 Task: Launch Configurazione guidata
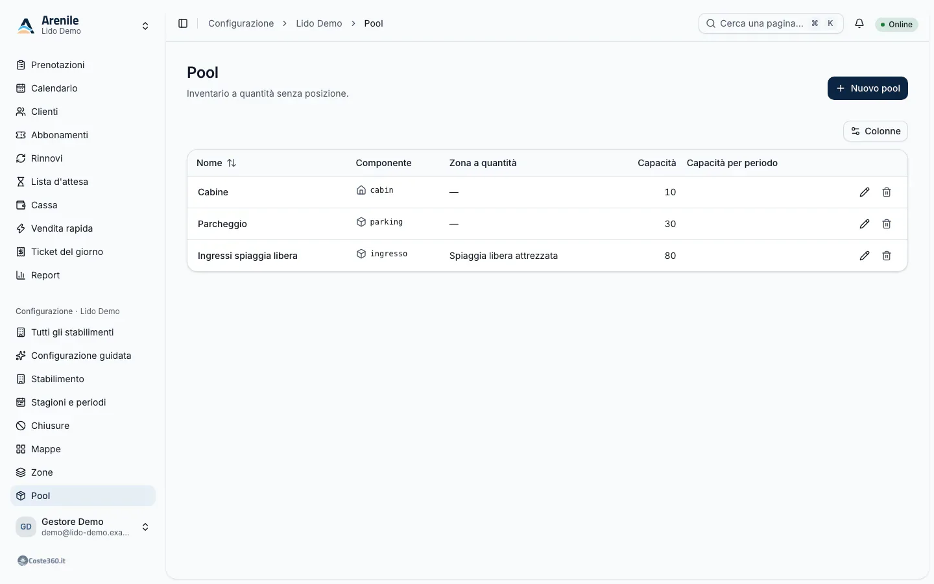[83, 356]
